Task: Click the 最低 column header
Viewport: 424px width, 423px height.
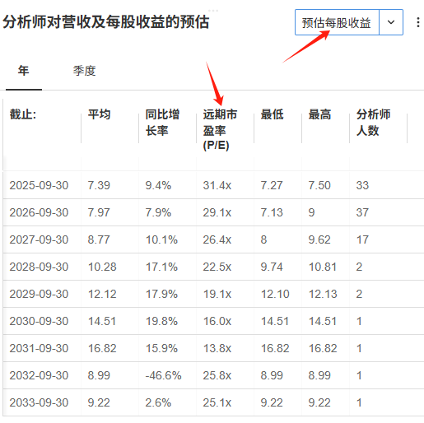Action: click(272, 114)
